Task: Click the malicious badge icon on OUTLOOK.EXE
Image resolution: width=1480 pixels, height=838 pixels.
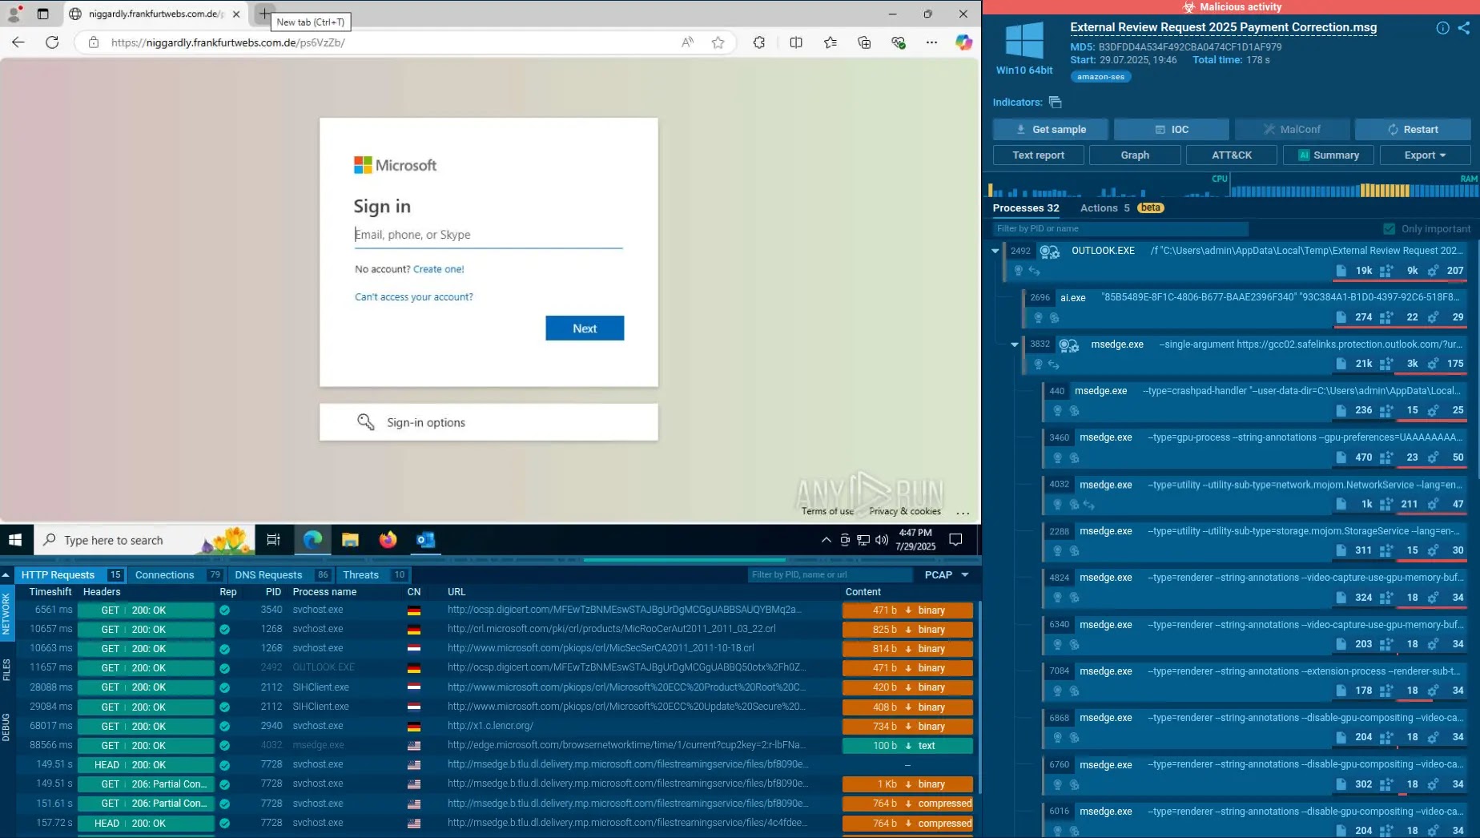Action: tap(1044, 252)
